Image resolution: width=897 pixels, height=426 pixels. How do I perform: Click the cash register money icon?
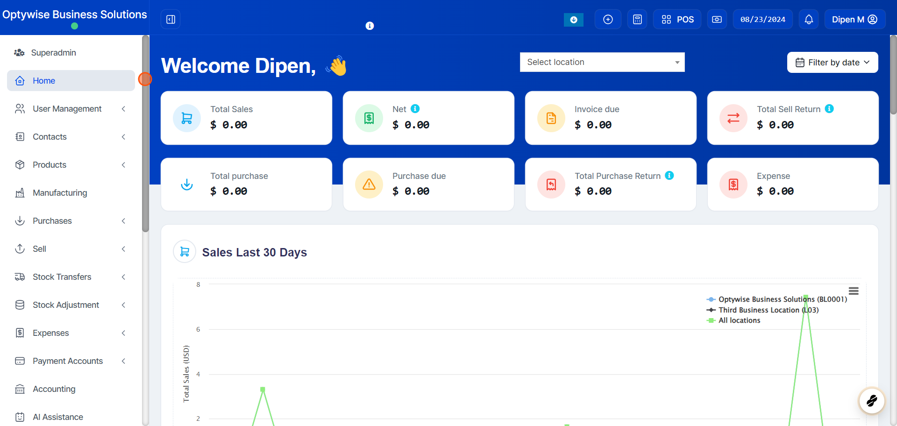[x=717, y=19]
